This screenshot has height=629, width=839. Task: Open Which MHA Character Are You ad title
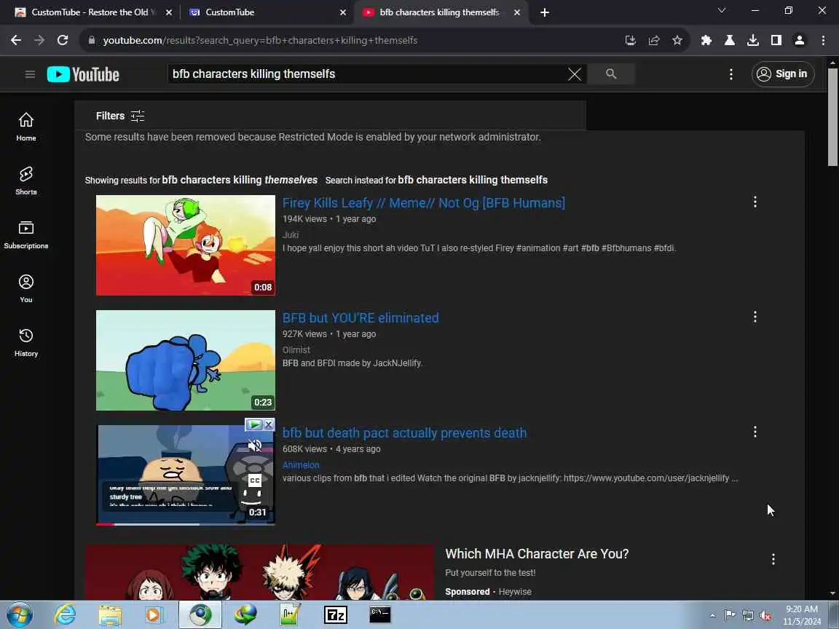click(537, 553)
